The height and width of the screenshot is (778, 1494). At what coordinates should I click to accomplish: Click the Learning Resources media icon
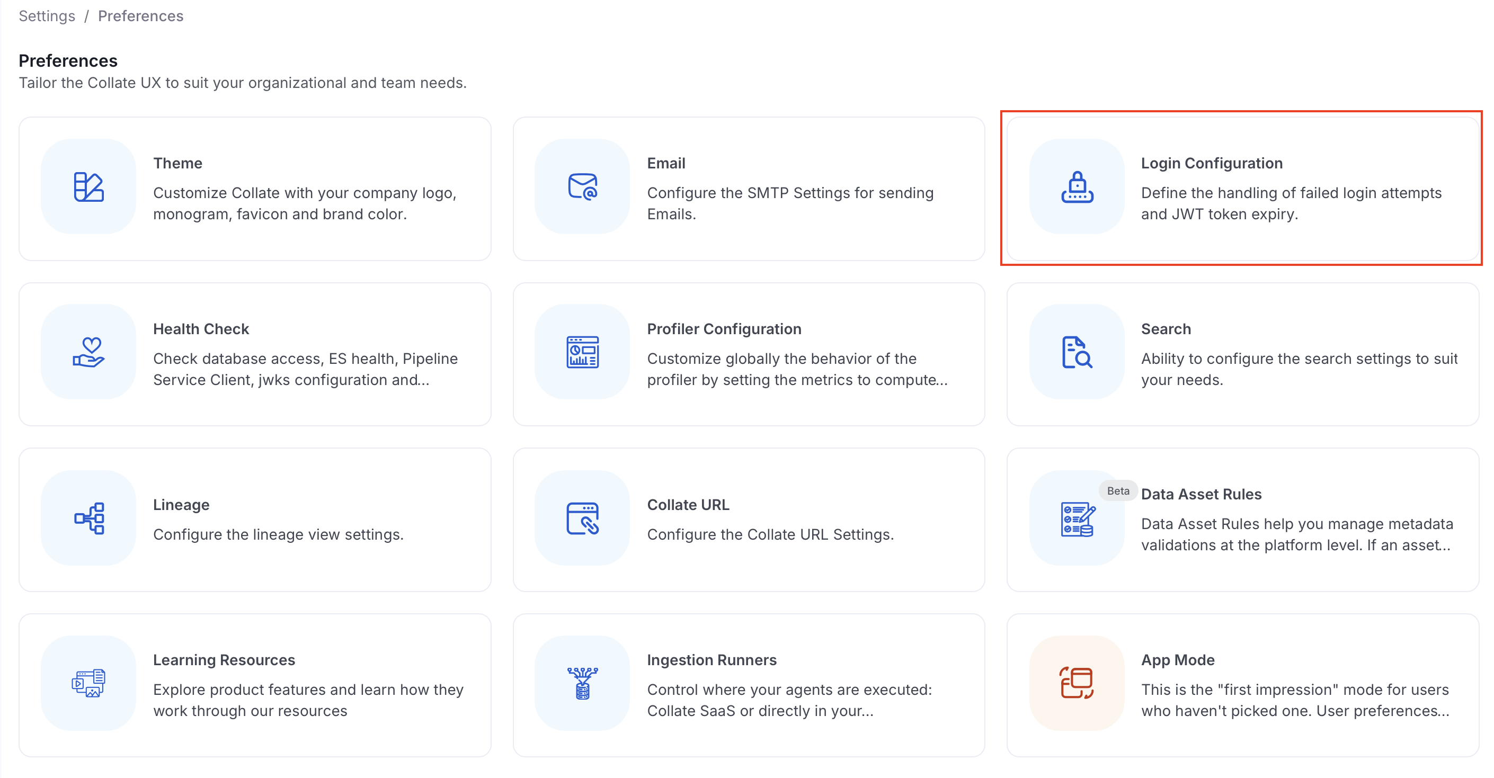click(x=88, y=683)
